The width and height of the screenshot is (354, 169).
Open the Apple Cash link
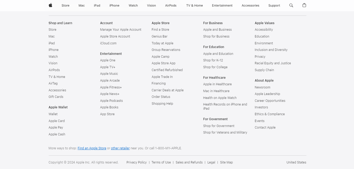tap(57, 134)
